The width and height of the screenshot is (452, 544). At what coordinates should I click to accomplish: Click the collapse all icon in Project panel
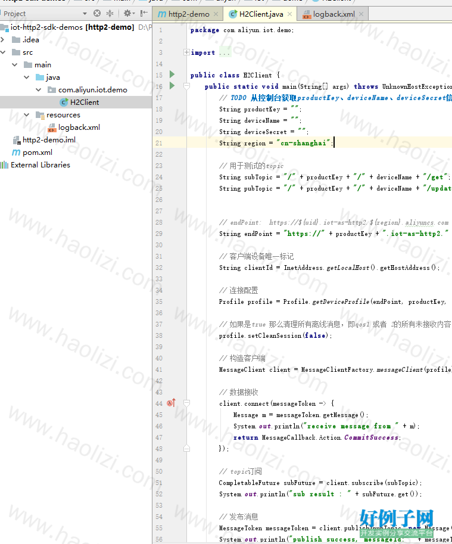click(x=110, y=14)
